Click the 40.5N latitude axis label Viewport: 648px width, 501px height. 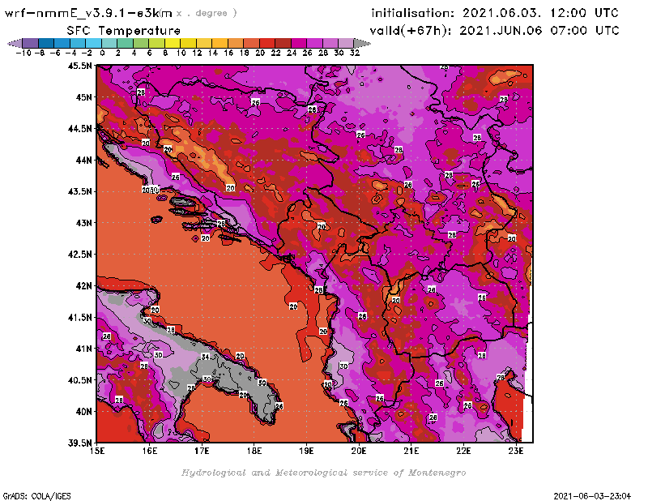79,380
